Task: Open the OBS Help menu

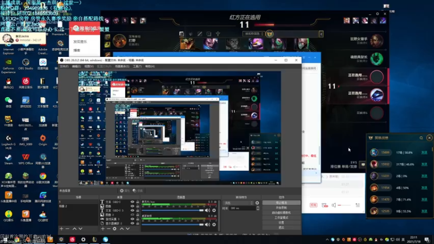Action: pyautogui.click(x=150, y=66)
